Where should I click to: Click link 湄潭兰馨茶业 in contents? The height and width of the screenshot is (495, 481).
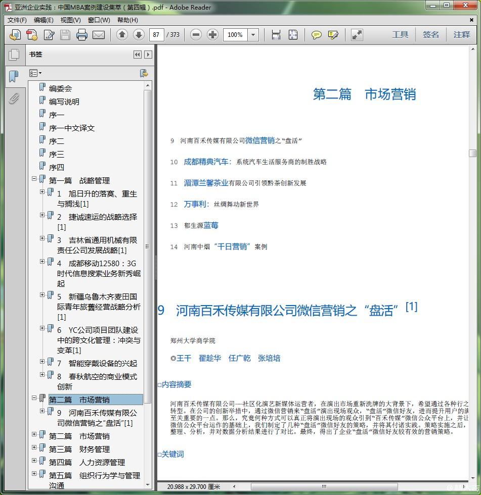coord(206,183)
